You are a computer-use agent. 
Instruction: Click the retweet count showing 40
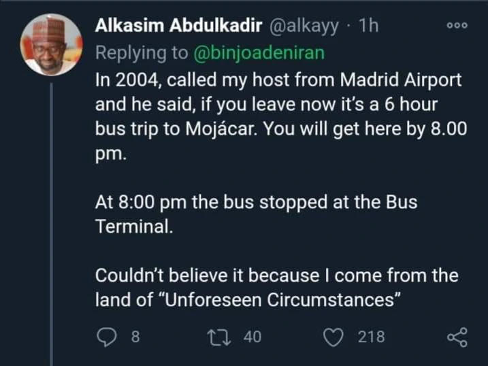coord(252,336)
